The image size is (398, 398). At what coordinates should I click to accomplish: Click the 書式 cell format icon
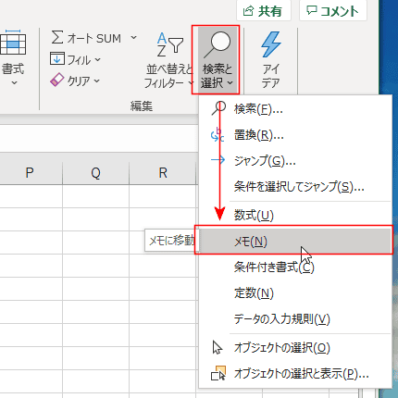coord(12,43)
